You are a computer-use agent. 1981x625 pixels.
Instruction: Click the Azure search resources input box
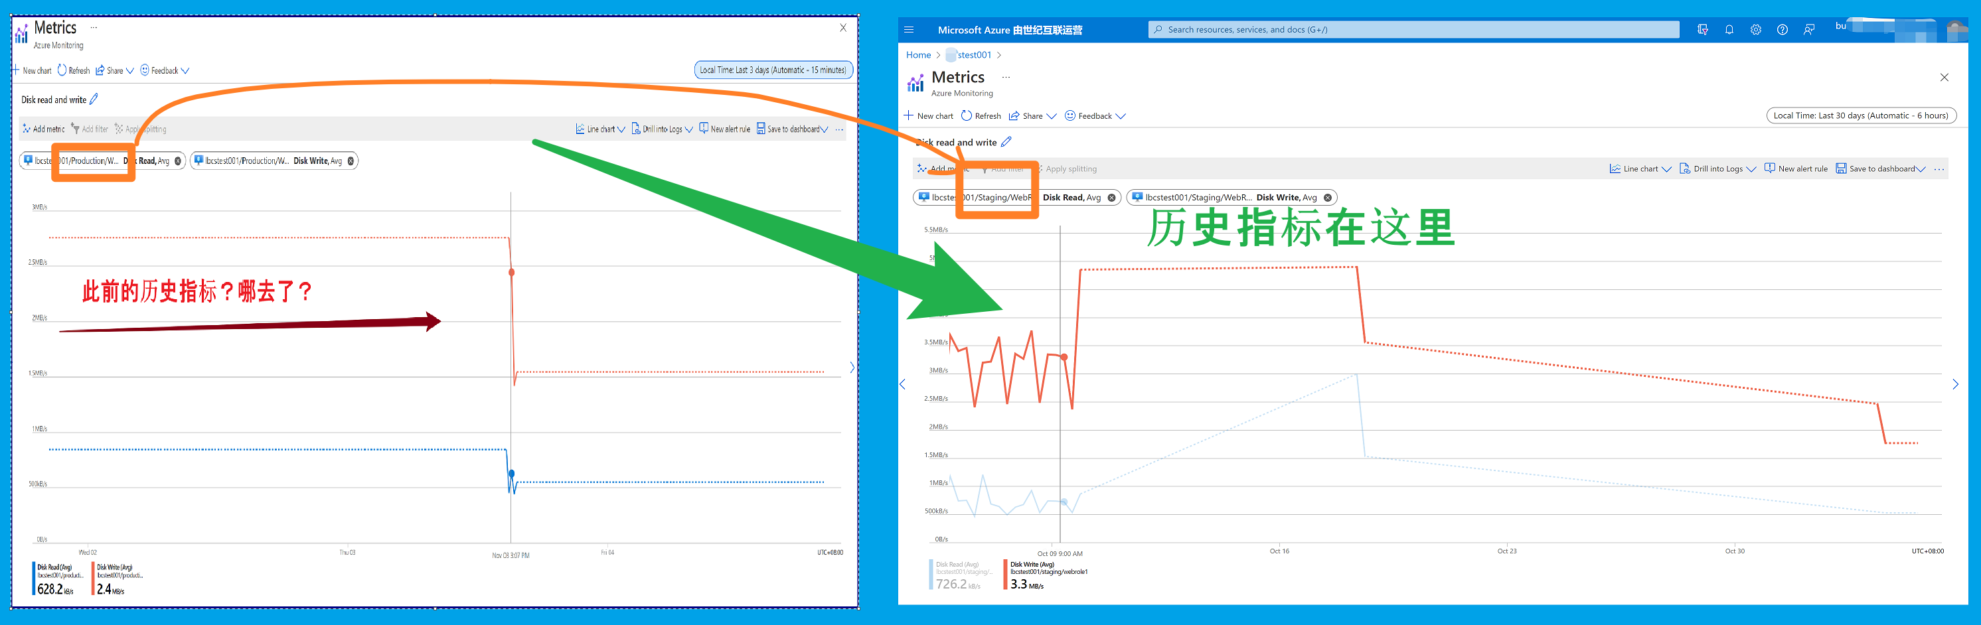pyautogui.click(x=1413, y=30)
